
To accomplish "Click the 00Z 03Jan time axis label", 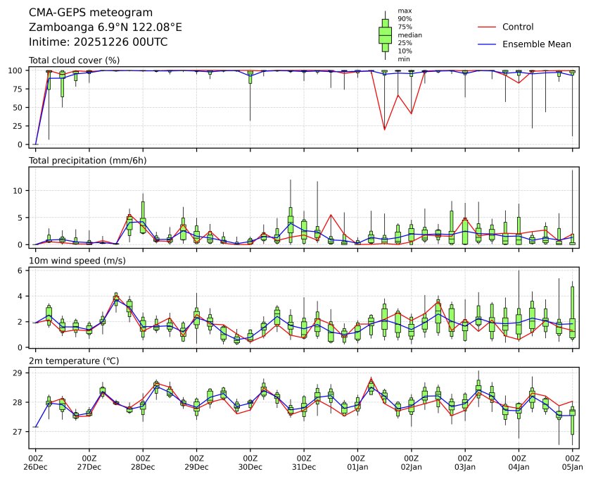I will 465,462.
